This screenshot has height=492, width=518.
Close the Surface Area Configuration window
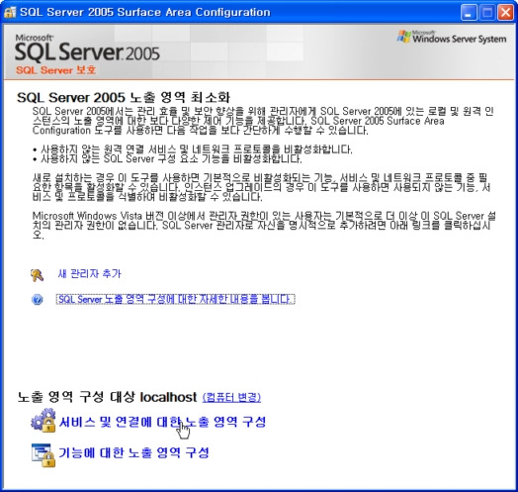[x=505, y=13]
